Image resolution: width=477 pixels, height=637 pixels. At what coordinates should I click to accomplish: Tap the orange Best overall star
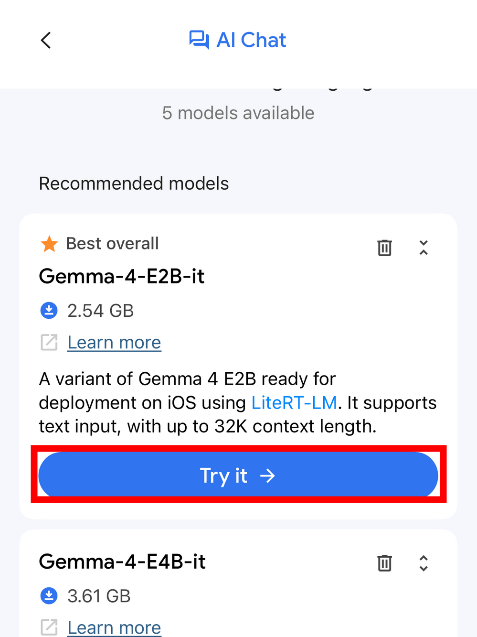[49, 244]
